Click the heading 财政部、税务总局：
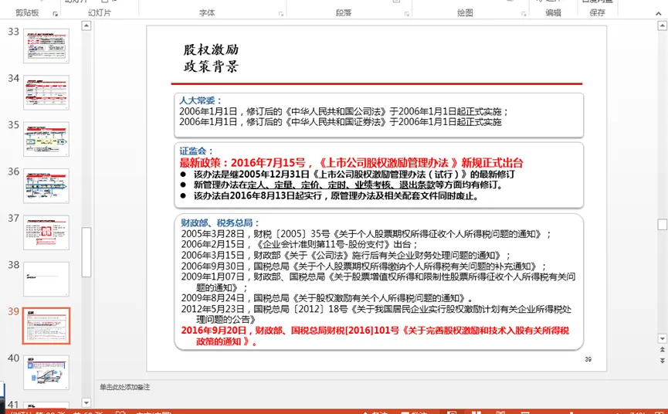668x414 pixels. 220,222
